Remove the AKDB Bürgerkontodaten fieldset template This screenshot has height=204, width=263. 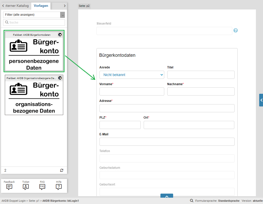(x=60, y=35)
